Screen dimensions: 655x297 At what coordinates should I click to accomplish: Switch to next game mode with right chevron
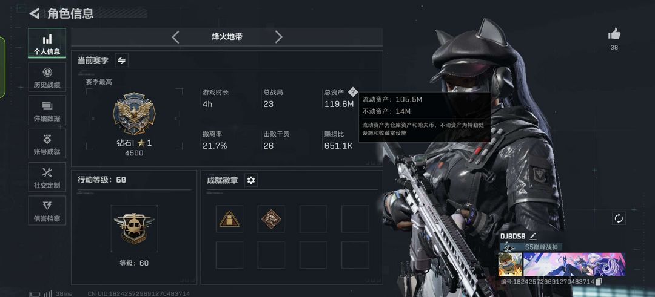(278, 37)
